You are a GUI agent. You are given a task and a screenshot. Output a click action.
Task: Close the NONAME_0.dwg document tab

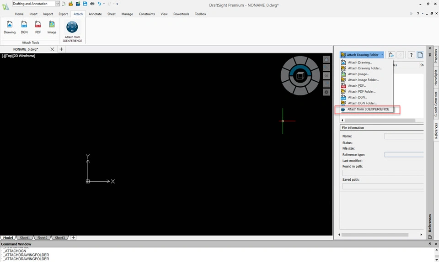click(x=52, y=49)
